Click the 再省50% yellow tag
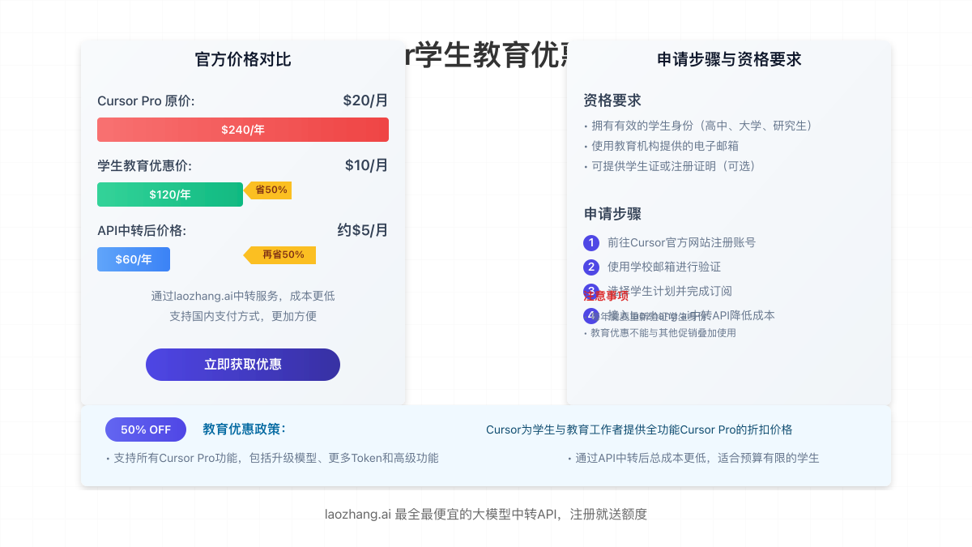Viewport: 972px width, 547px height. (279, 254)
